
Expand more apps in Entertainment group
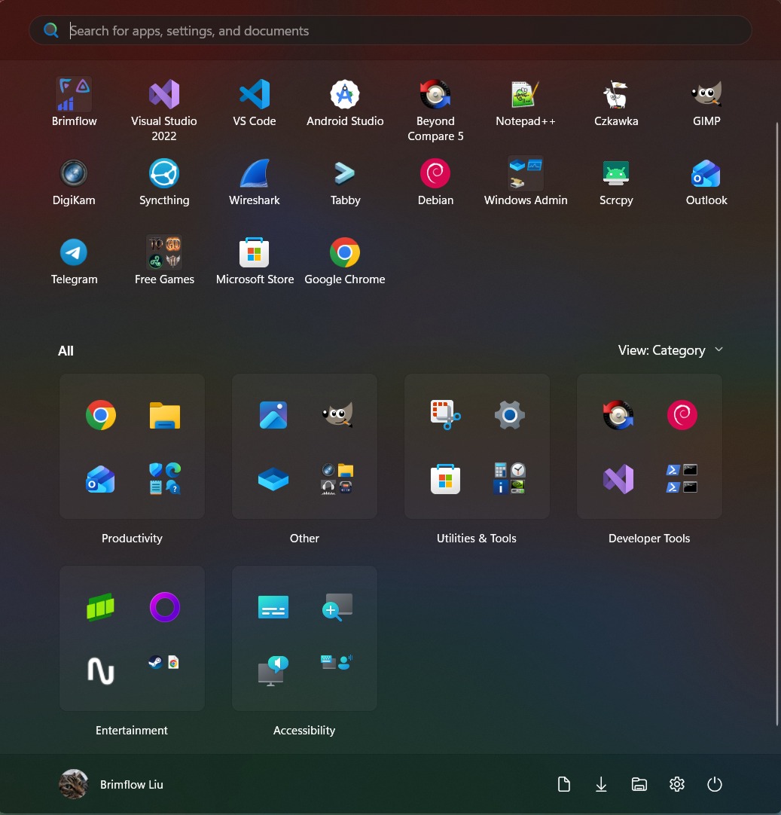point(165,663)
